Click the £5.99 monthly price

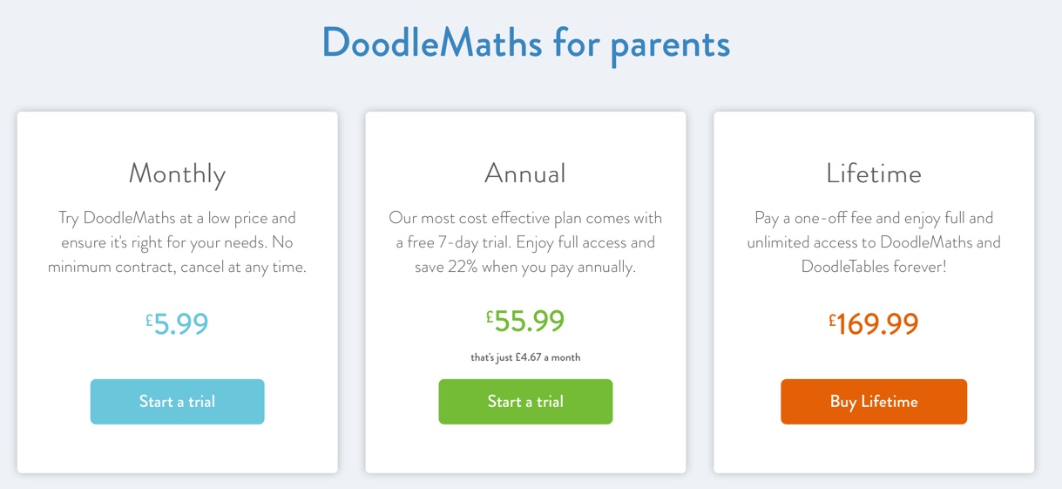coord(177,323)
